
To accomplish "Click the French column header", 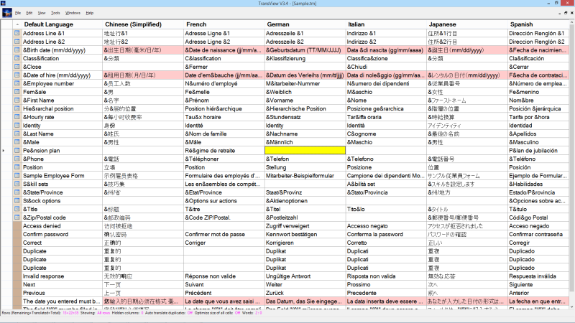I will (x=224, y=24).
